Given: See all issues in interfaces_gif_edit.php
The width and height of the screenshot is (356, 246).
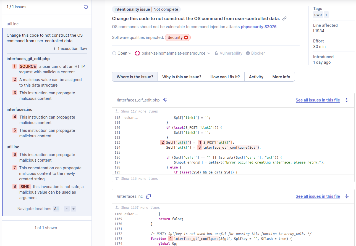Looking at the screenshot, I should pos(318,100).
